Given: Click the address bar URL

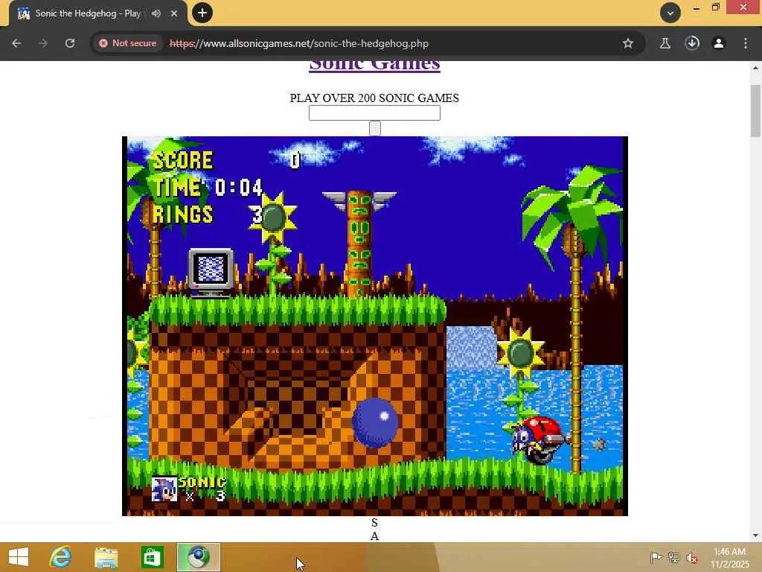Looking at the screenshot, I should coord(299,43).
